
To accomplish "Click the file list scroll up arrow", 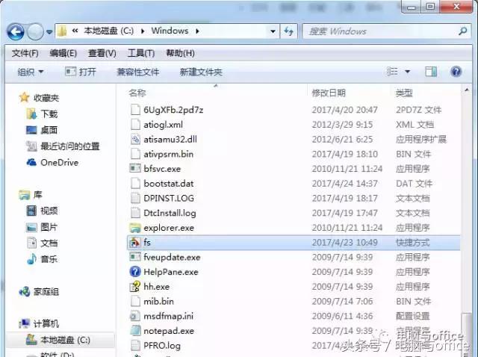I will click(466, 90).
